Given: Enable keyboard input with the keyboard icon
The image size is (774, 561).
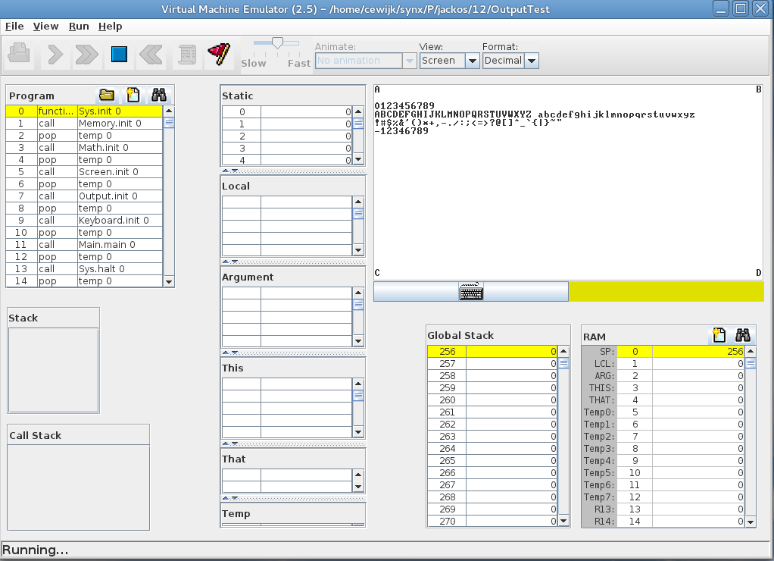Looking at the screenshot, I should pyautogui.click(x=470, y=292).
